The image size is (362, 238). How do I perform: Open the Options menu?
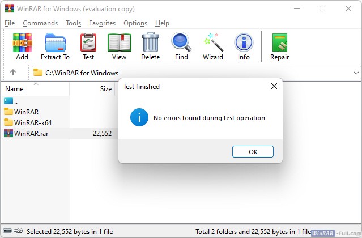coord(135,23)
